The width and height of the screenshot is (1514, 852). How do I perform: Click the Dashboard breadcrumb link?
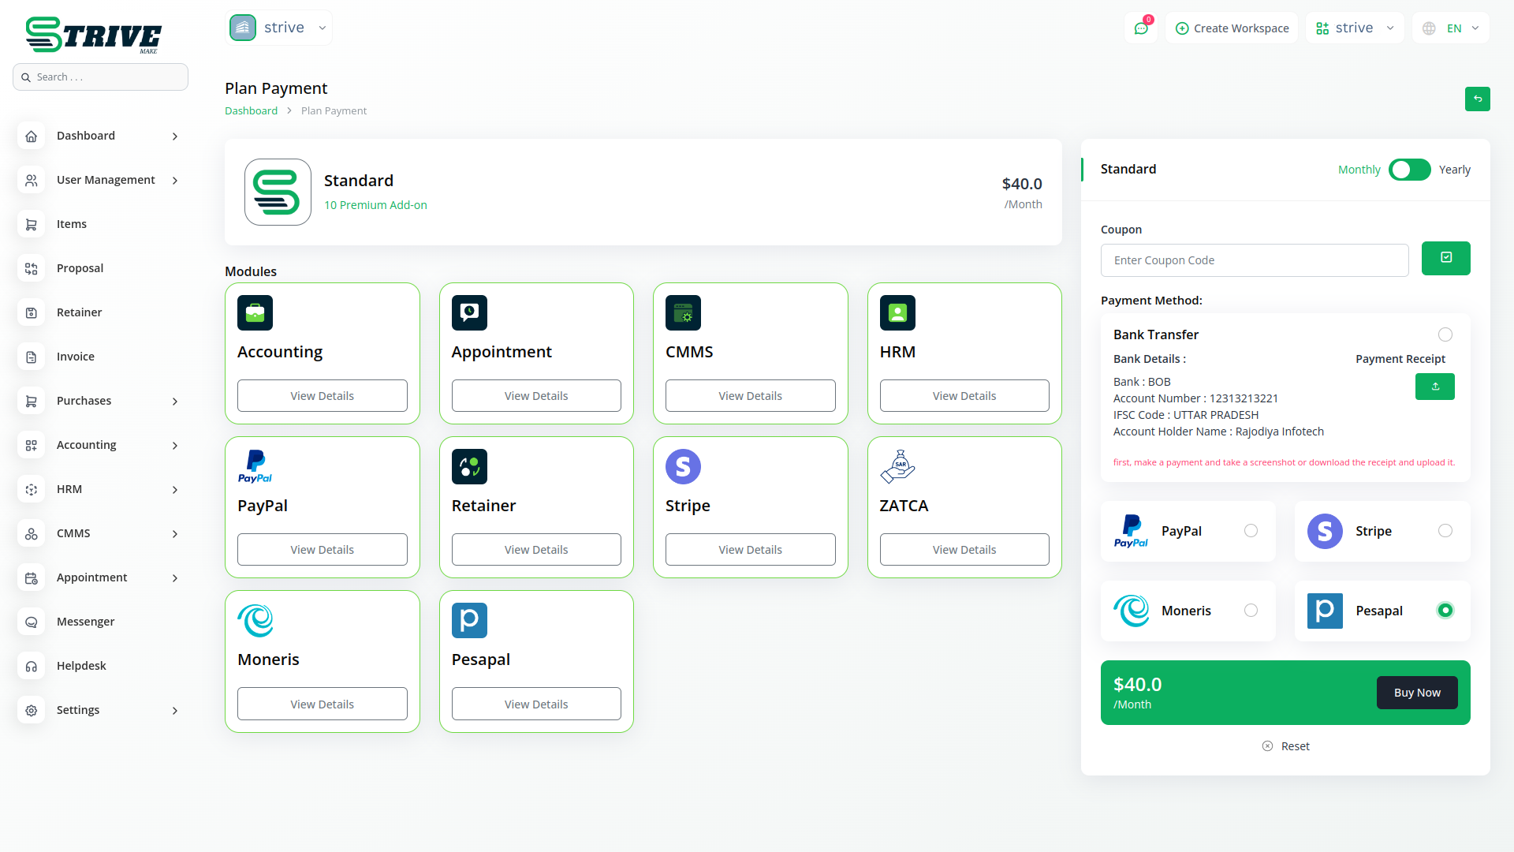pos(251,111)
